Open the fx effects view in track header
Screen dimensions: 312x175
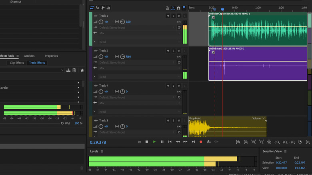tap(97, 8)
